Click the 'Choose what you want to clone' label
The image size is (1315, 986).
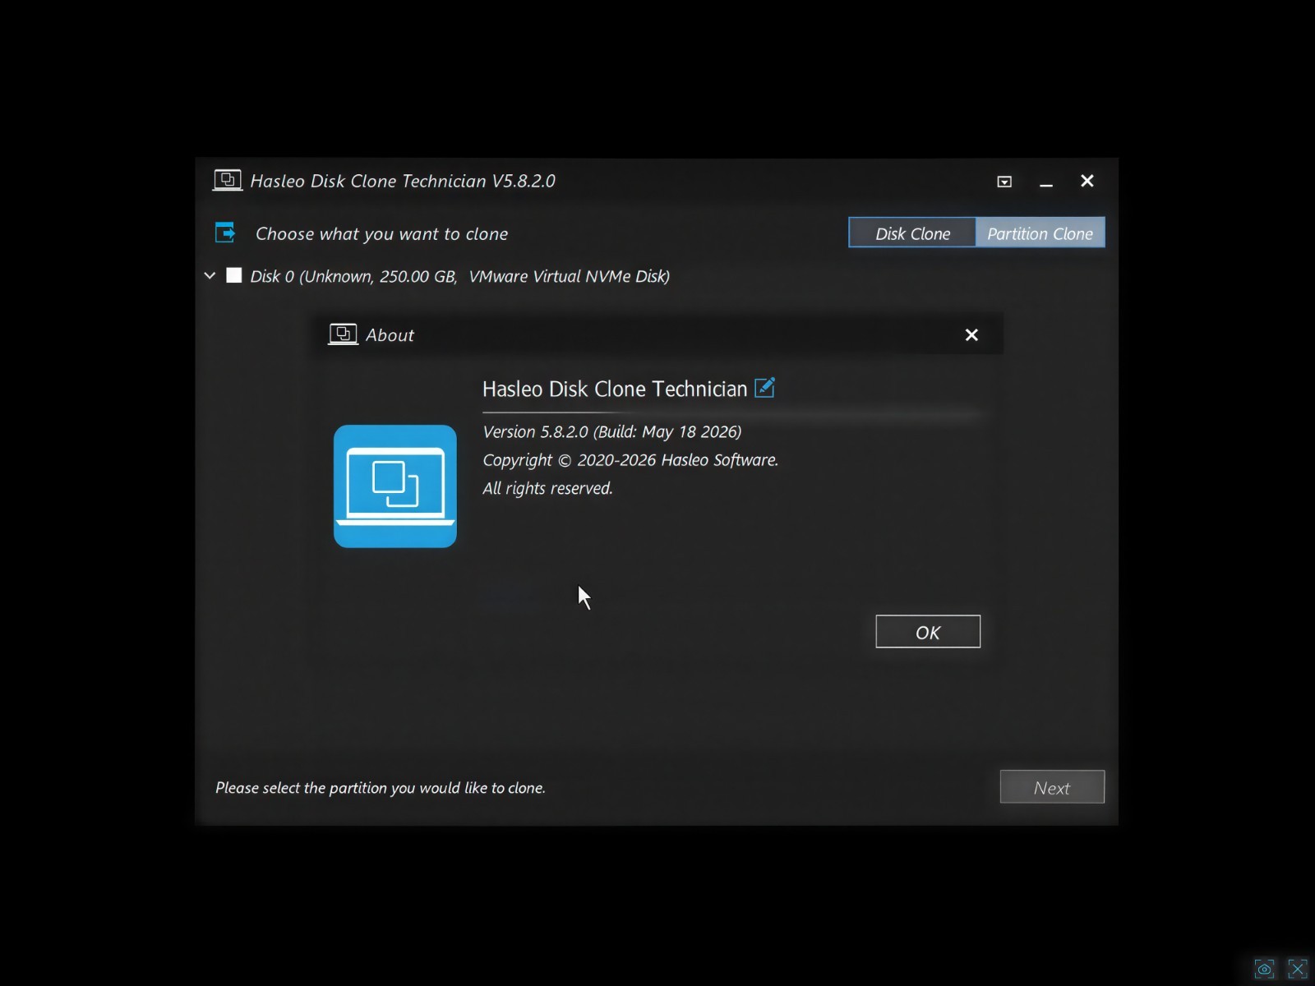click(381, 234)
